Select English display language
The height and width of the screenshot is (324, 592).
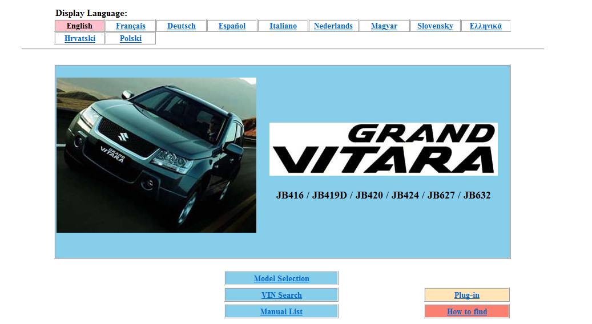pyautogui.click(x=79, y=26)
